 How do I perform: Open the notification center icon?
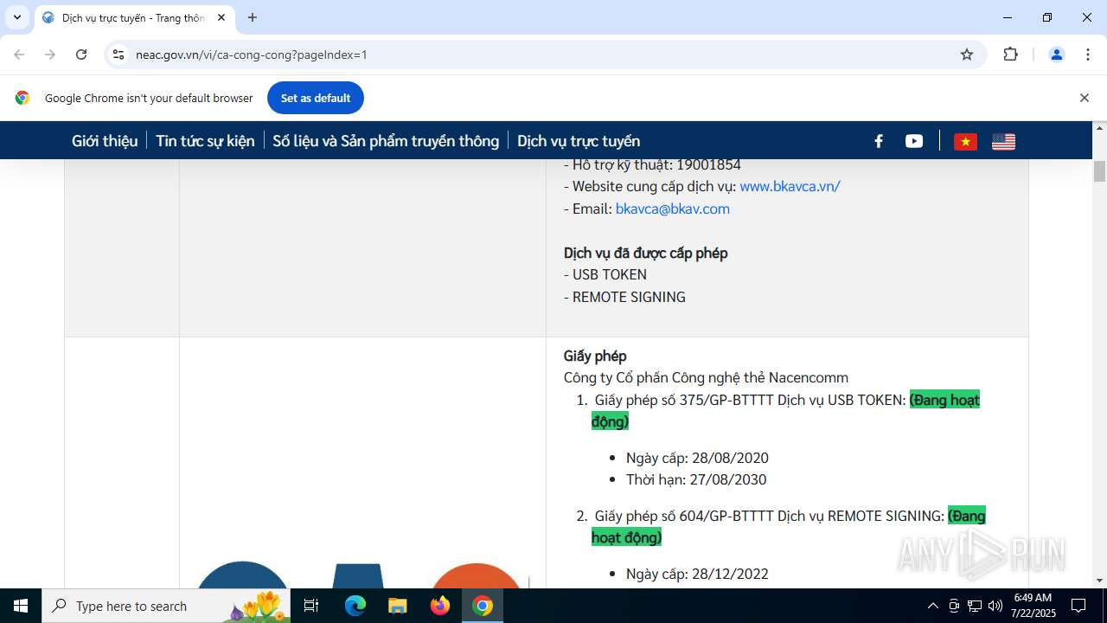pyautogui.click(x=1078, y=606)
